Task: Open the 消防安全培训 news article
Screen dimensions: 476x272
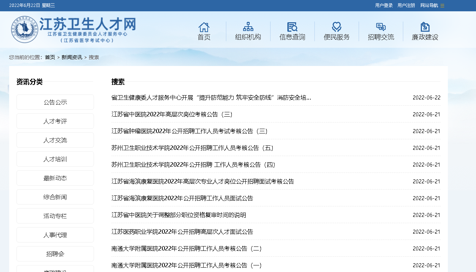Action: (x=211, y=98)
